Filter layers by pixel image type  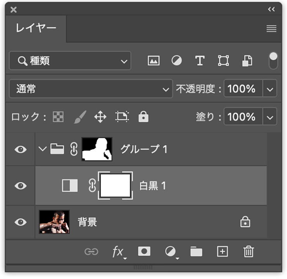click(x=154, y=61)
